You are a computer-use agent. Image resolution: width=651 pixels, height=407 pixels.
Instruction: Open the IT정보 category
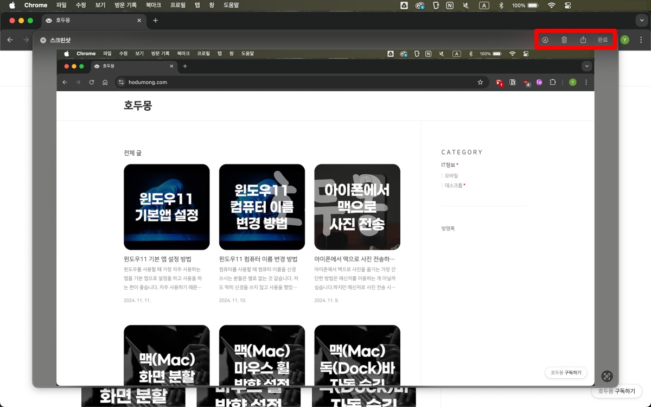pos(448,165)
